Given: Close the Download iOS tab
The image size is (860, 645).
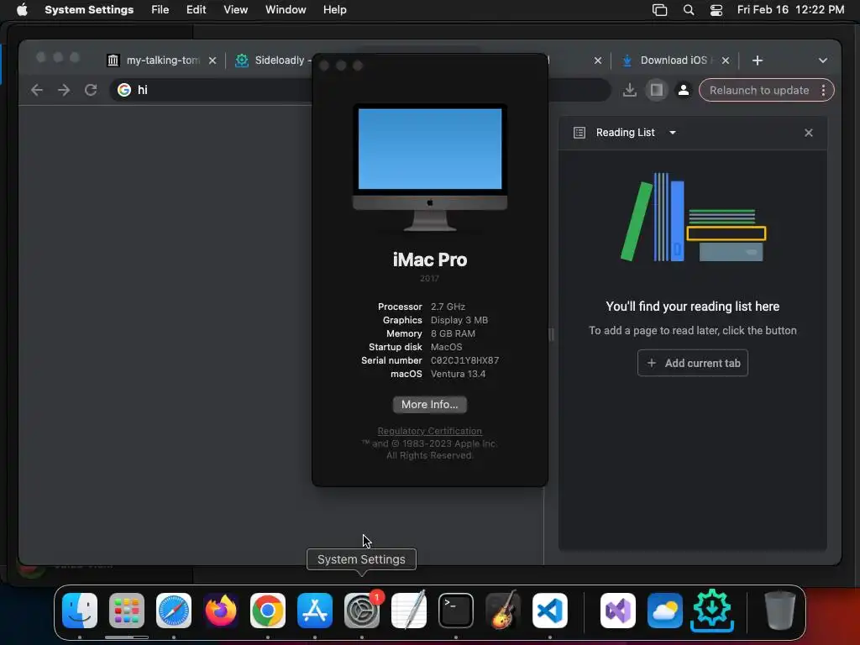Looking at the screenshot, I should click(x=726, y=60).
